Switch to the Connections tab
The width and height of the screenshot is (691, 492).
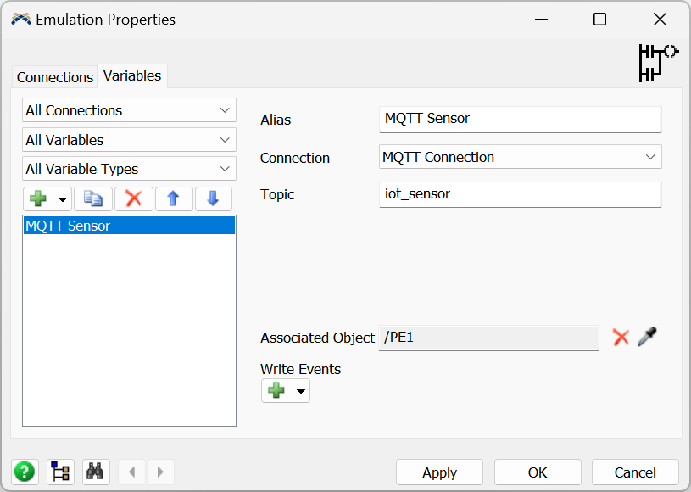pyautogui.click(x=55, y=77)
